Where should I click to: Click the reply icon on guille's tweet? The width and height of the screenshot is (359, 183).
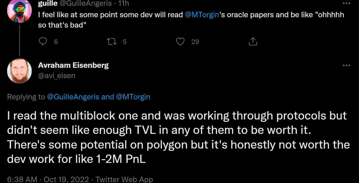pyautogui.click(x=43, y=42)
